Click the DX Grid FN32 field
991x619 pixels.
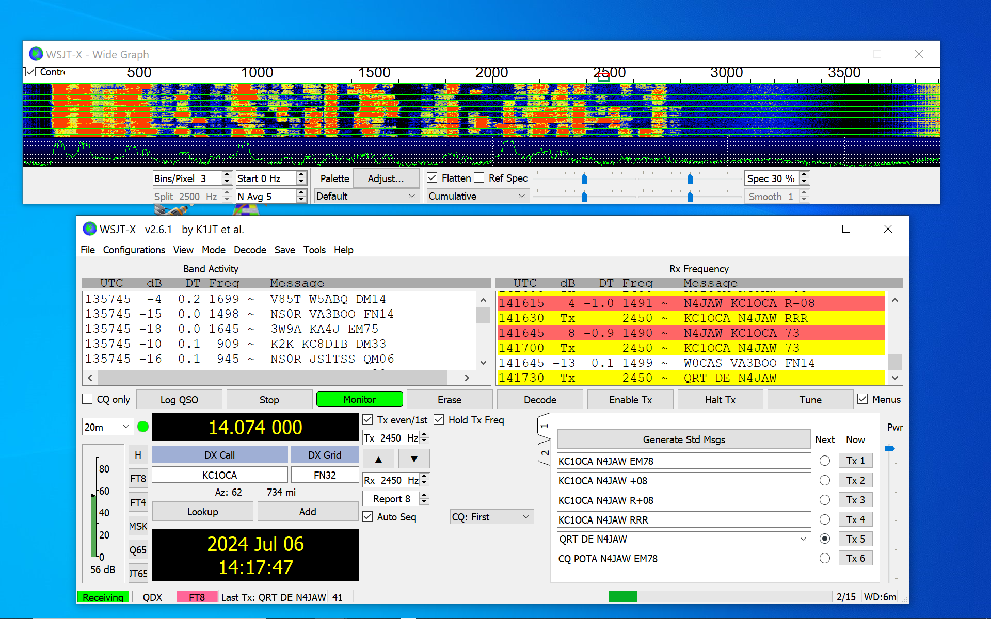click(x=325, y=475)
